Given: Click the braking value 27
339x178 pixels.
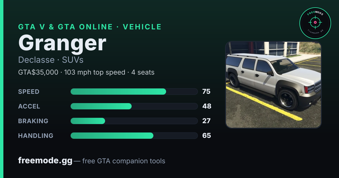Looking at the screenshot, I should click(x=207, y=121).
